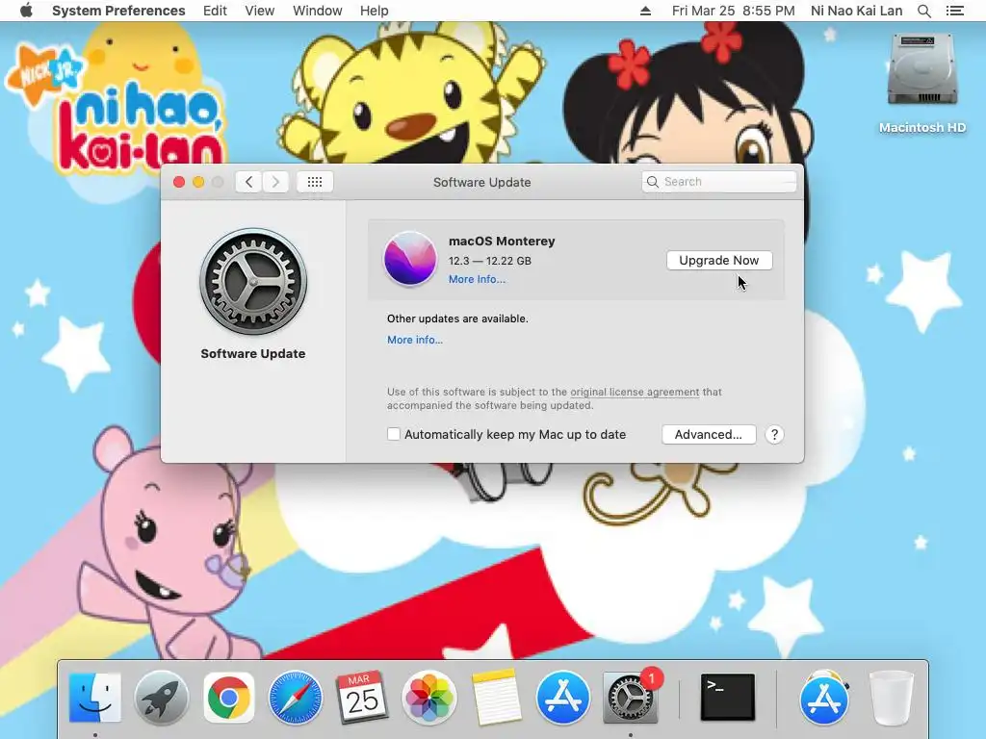This screenshot has width=986, height=739.
Task: Open More info link under Other updates
Action: [415, 340]
